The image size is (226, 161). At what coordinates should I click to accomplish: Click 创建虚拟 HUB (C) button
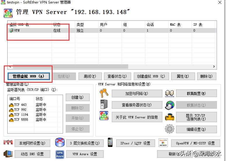pyautogui.click(x=151, y=76)
